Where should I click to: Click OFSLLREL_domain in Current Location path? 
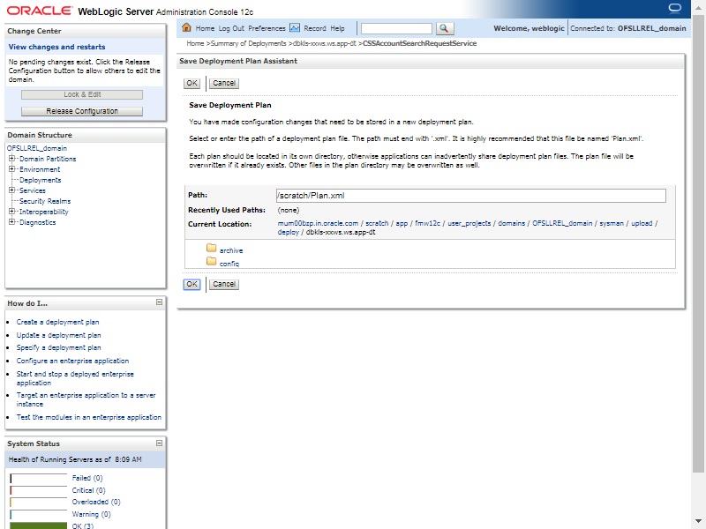pos(562,224)
